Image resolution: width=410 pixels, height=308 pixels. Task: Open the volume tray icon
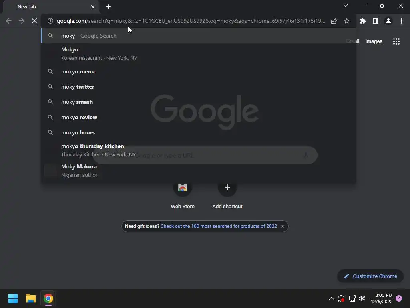pos(362,298)
